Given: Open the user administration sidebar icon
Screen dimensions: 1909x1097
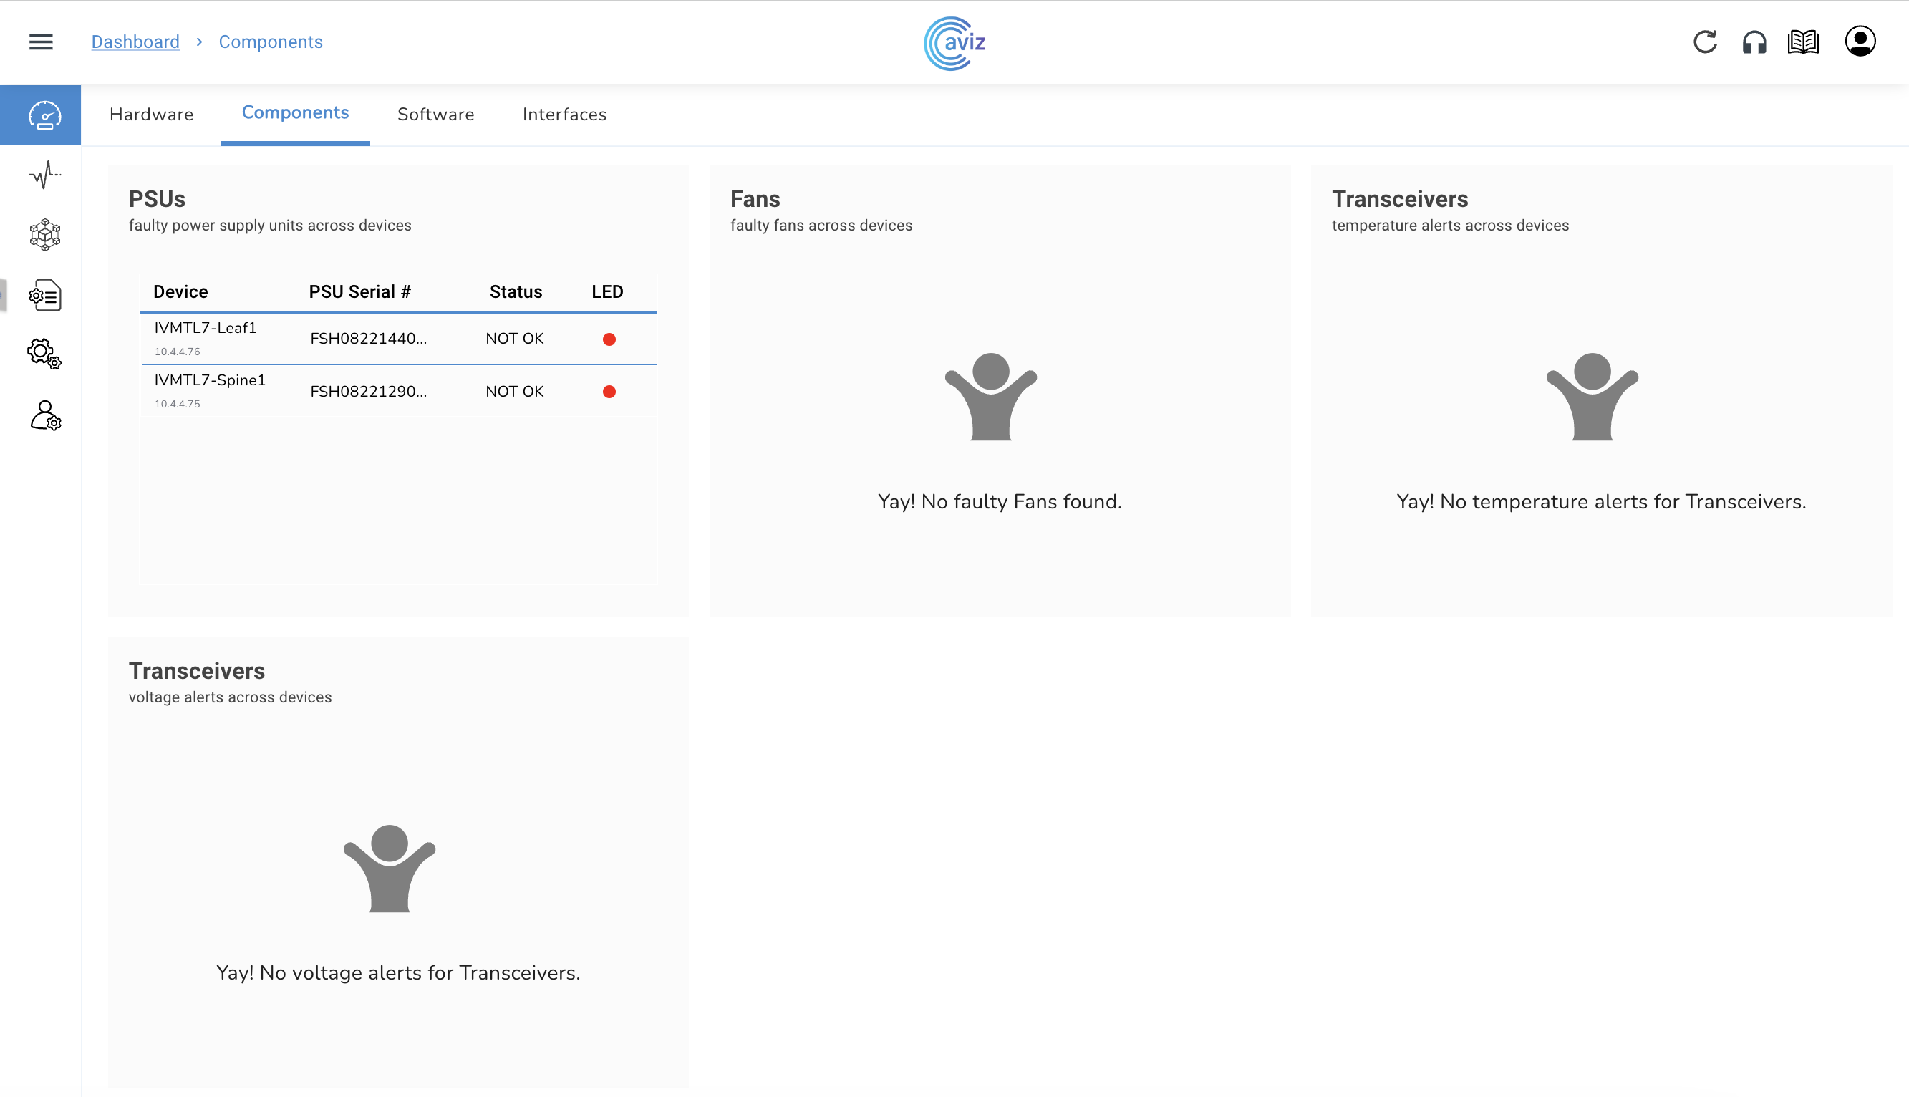Looking at the screenshot, I should (44, 415).
